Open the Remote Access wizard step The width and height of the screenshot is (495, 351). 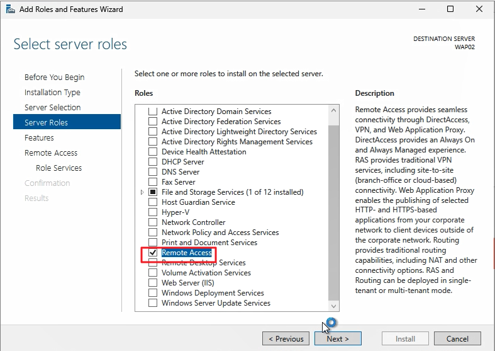click(51, 153)
